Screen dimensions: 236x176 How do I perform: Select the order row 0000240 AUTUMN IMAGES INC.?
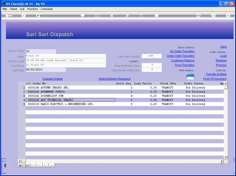pos(125,88)
